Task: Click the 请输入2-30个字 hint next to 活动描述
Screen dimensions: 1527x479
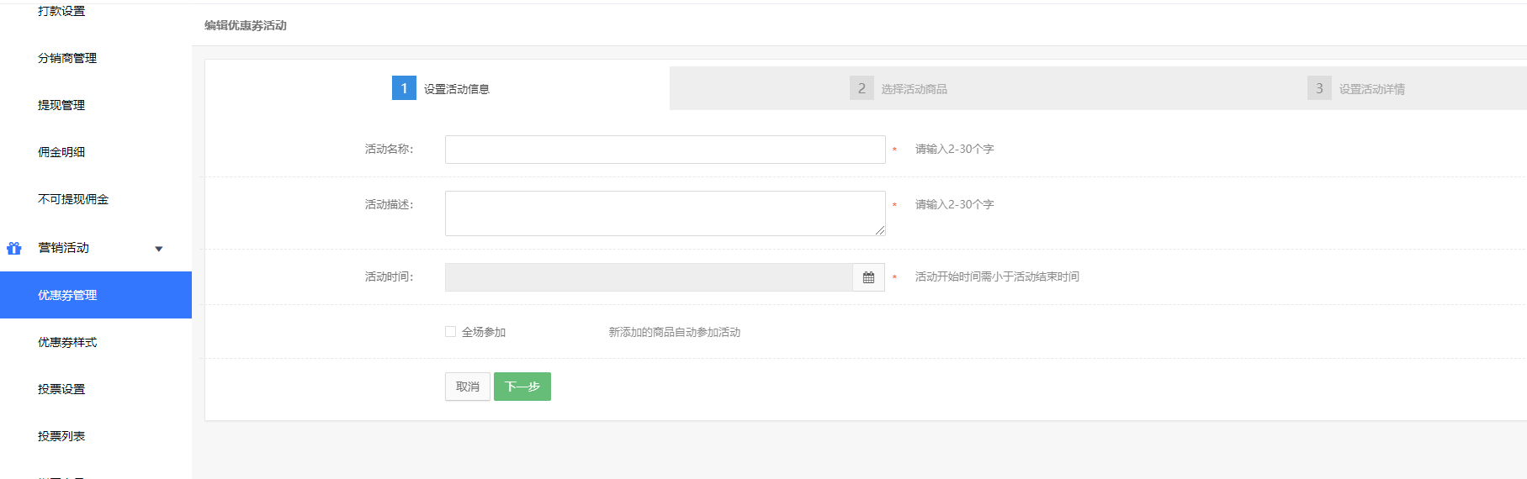Action: (x=954, y=204)
